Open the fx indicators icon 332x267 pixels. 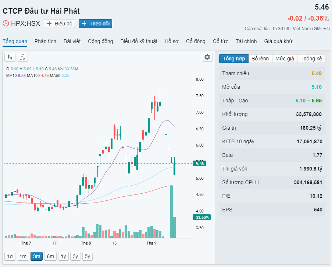point(22,57)
